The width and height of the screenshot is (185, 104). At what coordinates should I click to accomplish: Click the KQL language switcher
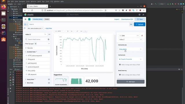[131, 24]
